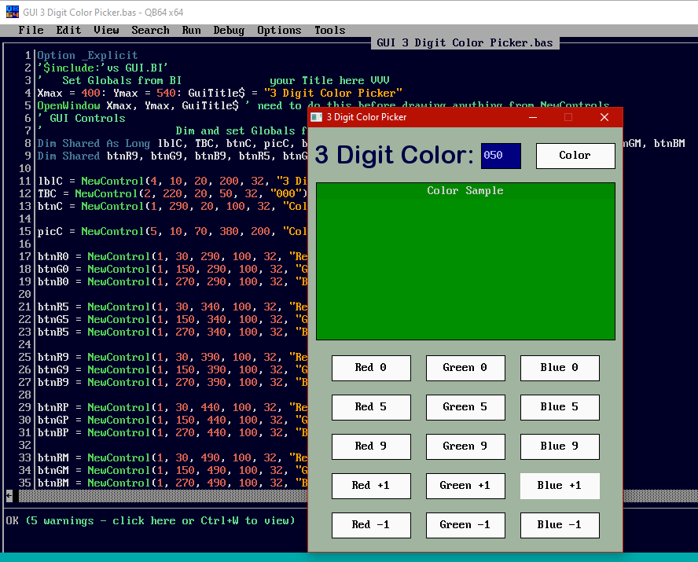Click the btnBM NewControl code line
This screenshot has height=562, width=698.
[x=172, y=483]
